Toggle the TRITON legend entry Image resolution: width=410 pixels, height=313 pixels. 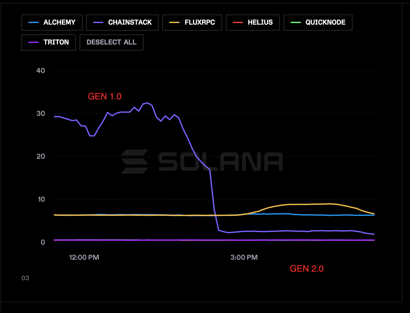(49, 42)
